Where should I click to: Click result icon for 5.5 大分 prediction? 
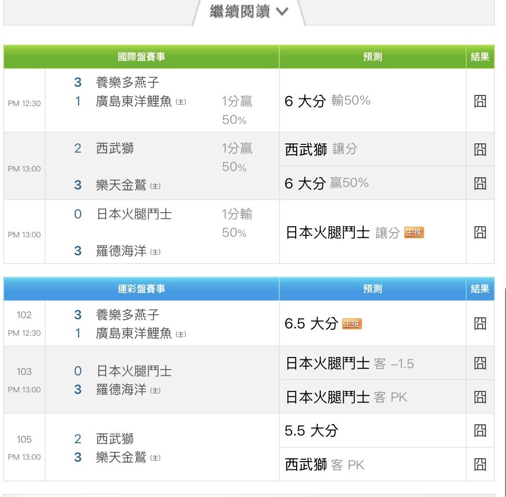[x=480, y=431]
